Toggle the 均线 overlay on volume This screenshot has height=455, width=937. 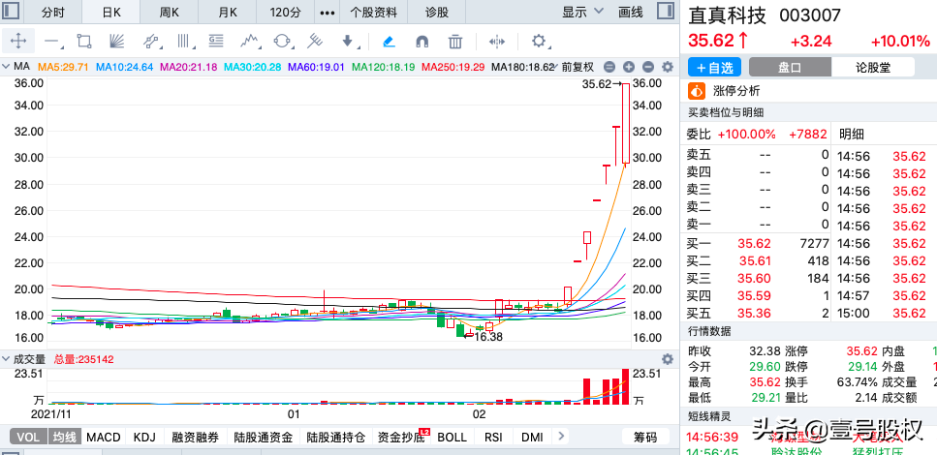(65, 438)
